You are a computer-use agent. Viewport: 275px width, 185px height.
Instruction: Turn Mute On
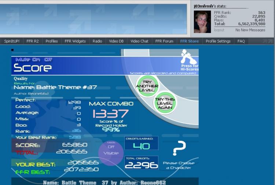tap(36, 60)
